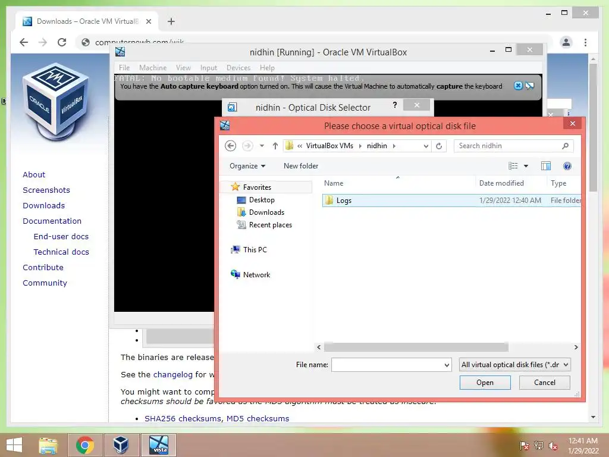Open the Windows Start button
Viewport: 609px width, 457px height.
[x=14, y=445]
